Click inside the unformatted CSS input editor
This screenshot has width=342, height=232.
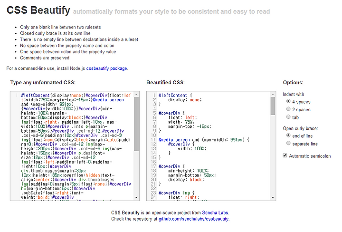(75, 146)
